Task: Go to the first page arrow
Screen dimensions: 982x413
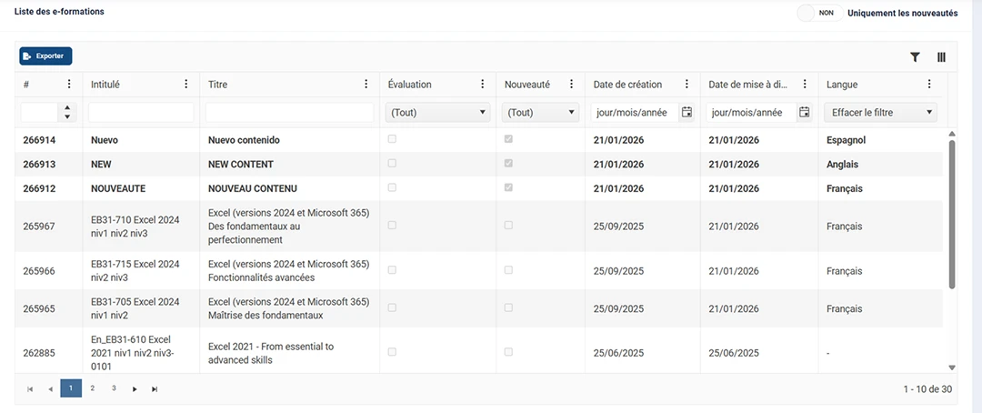Action: [x=30, y=389]
